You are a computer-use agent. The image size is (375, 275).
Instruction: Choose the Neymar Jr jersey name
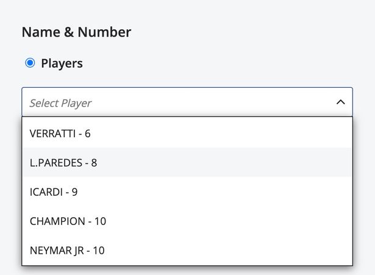tap(67, 251)
